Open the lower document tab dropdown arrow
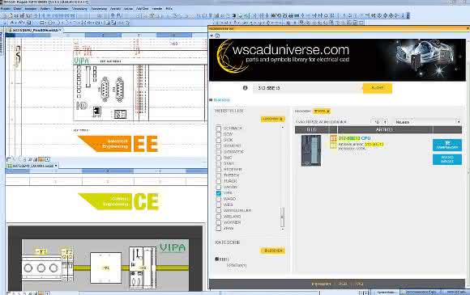The height and width of the screenshot is (295, 470). coord(56,166)
